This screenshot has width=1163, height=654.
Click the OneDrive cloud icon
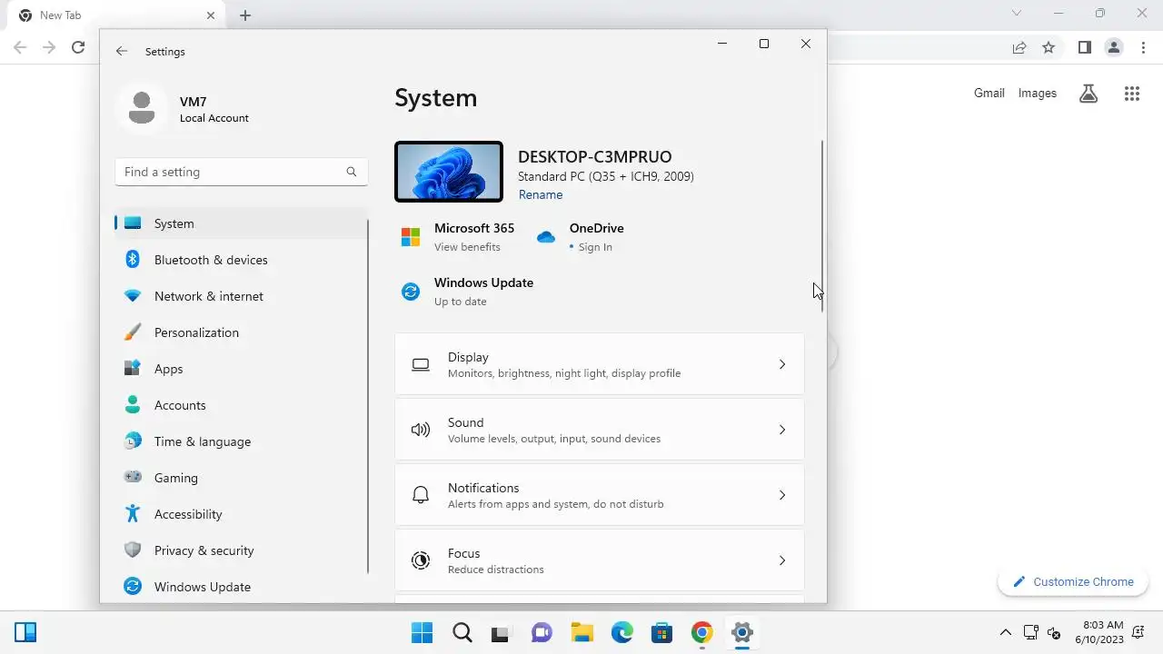[546, 237]
